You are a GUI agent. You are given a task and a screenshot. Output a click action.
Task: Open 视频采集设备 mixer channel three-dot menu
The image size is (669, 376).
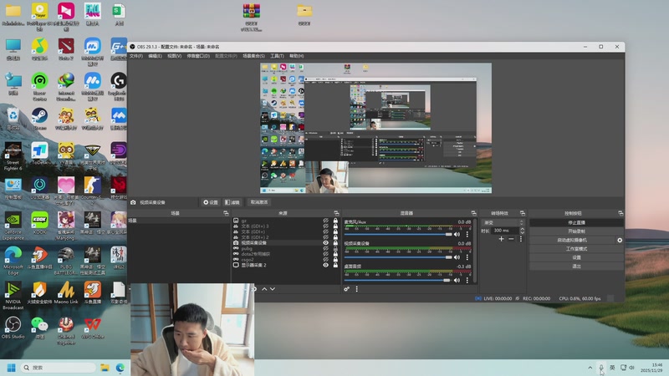[467, 257]
